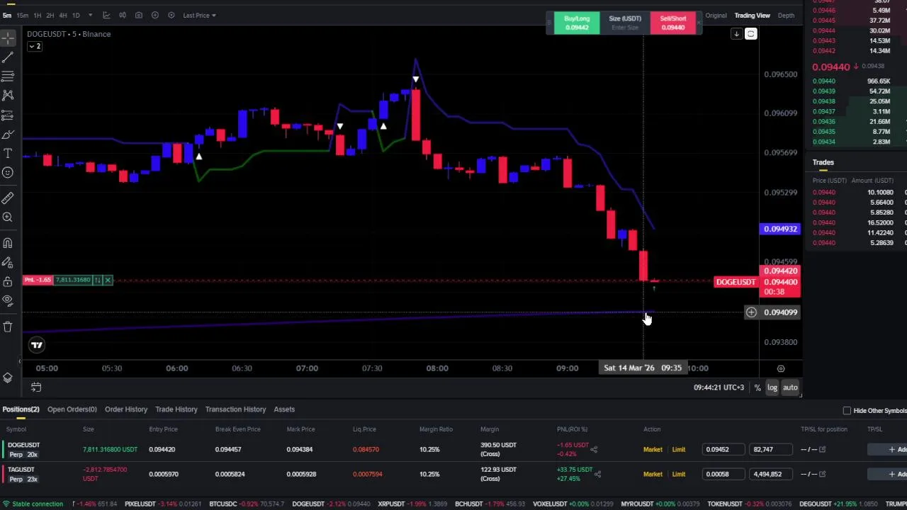
Task: Open the candlestick chart type icon
Action: pyautogui.click(x=123, y=15)
